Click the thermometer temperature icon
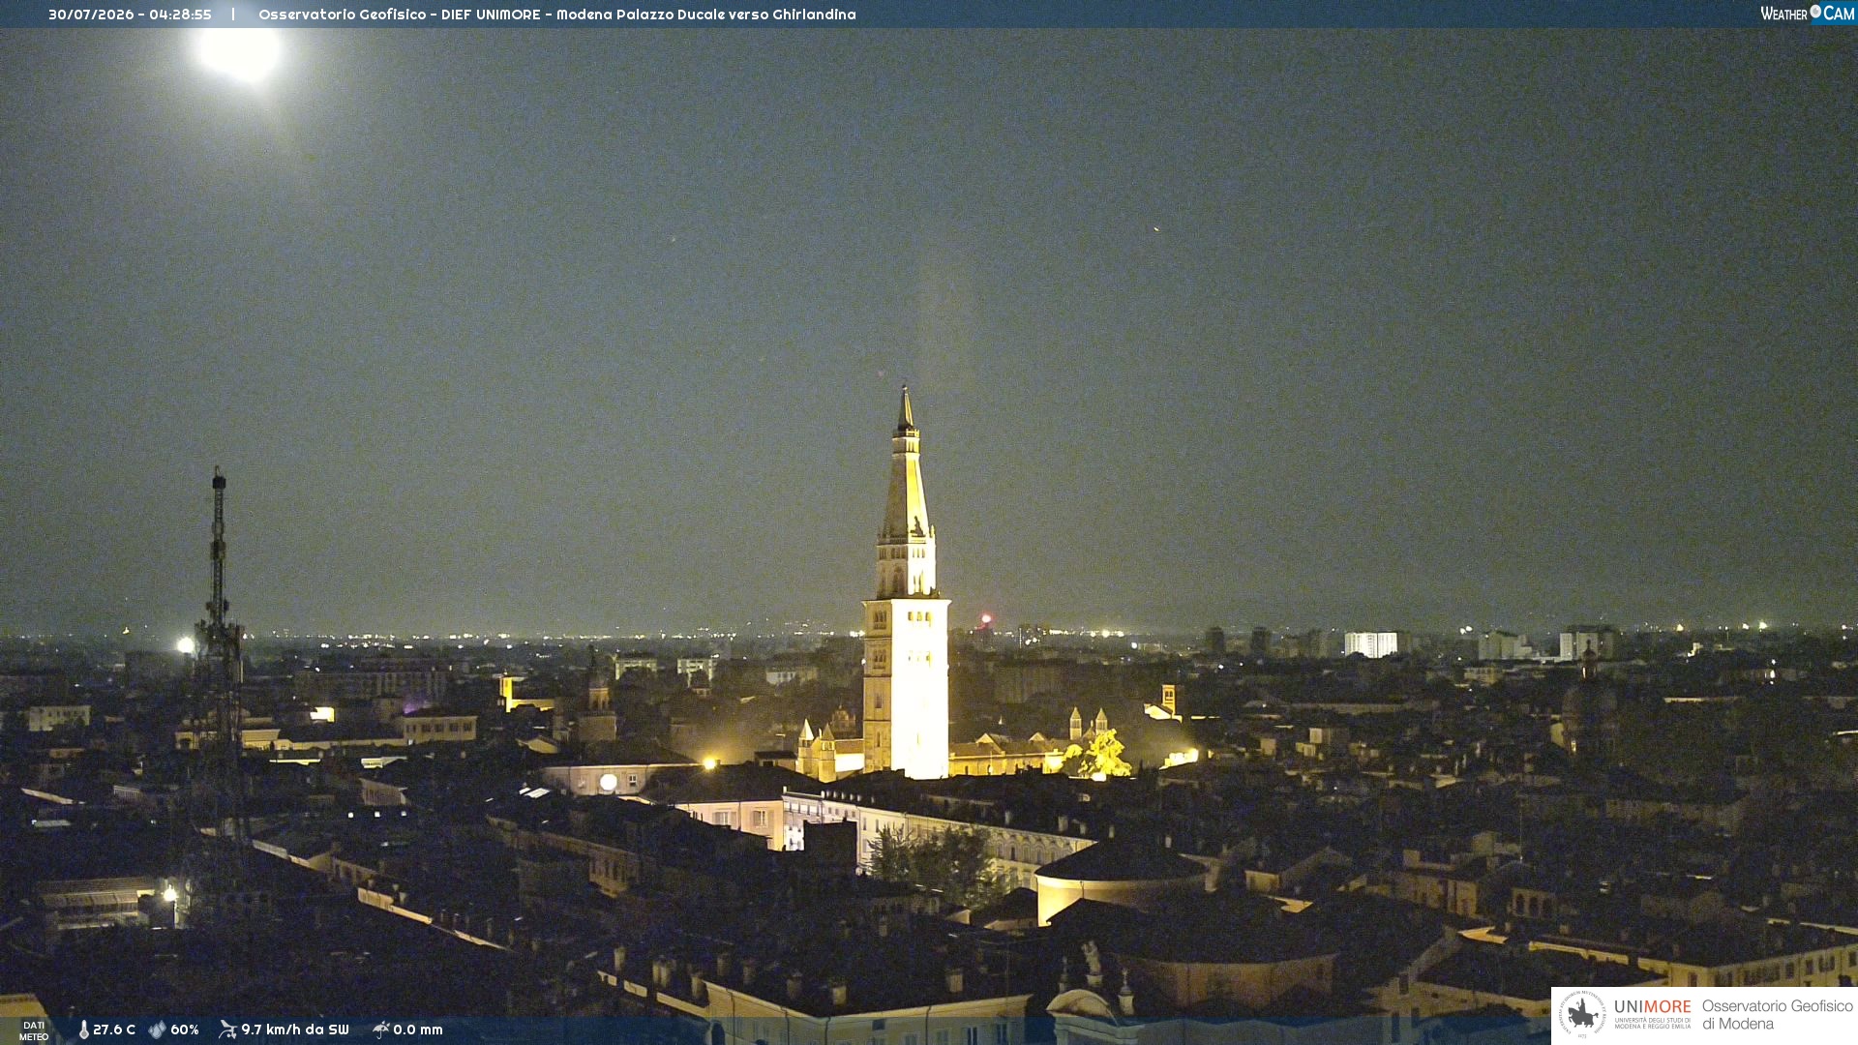This screenshot has width=1858, height=1045. click(84, 1030)
